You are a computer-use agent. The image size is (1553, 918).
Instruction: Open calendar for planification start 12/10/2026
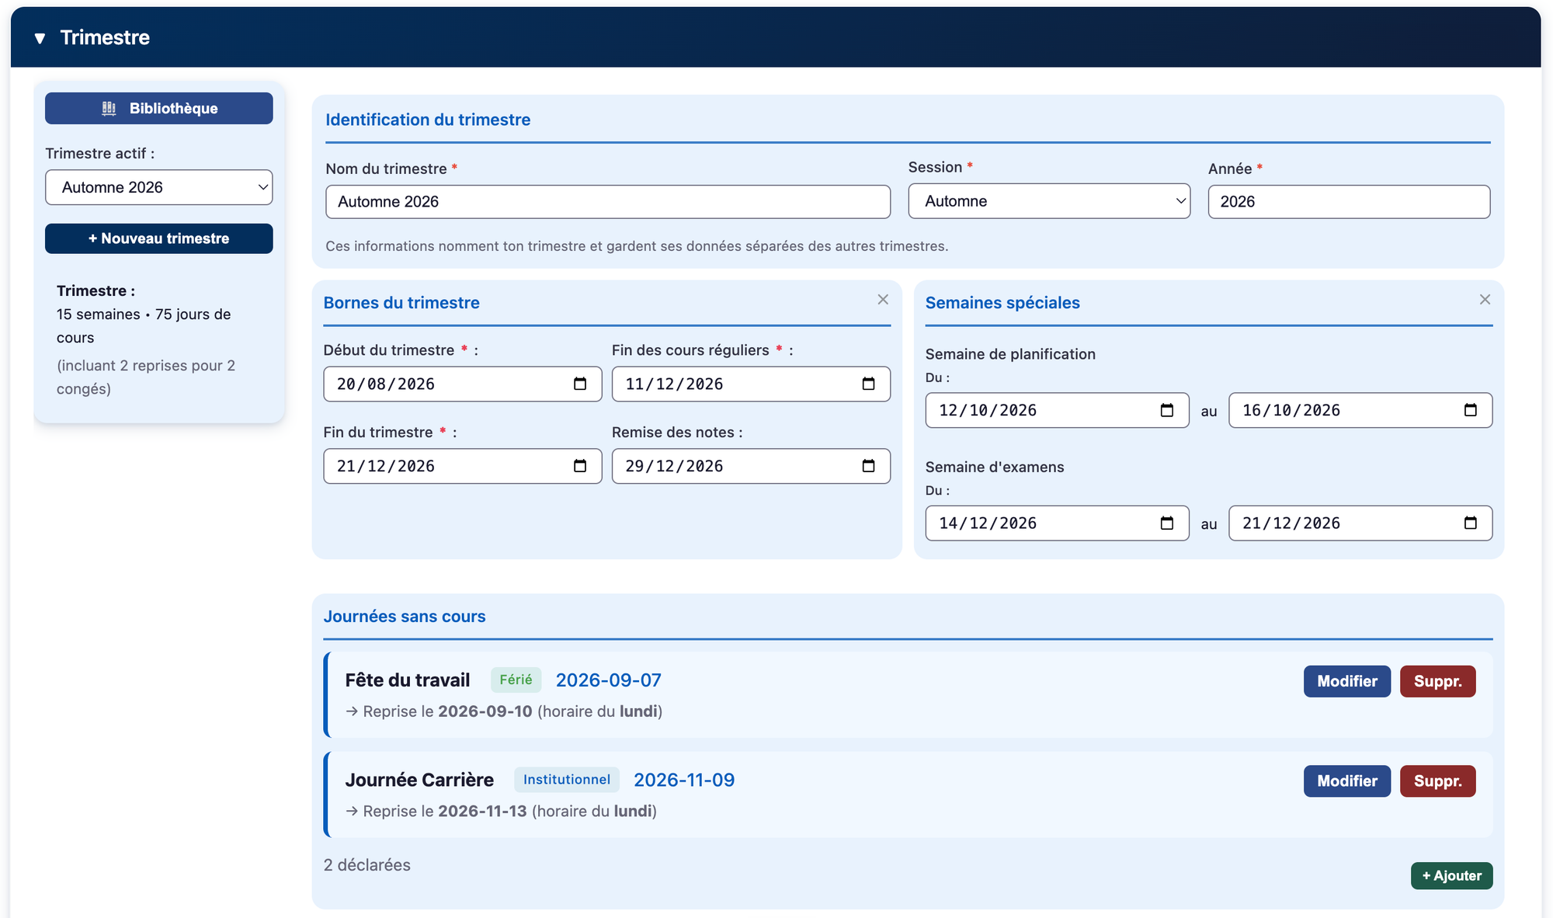pos(1167,410)
